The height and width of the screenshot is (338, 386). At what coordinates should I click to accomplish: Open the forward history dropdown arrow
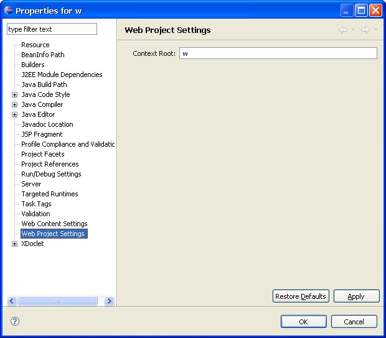click(x=375, y=29)
